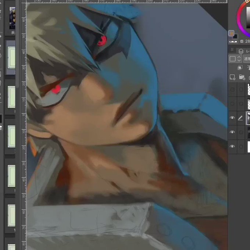Screen dimensions: 250x250
Task: Open the layer palette color box
Action: coord(232,59)
